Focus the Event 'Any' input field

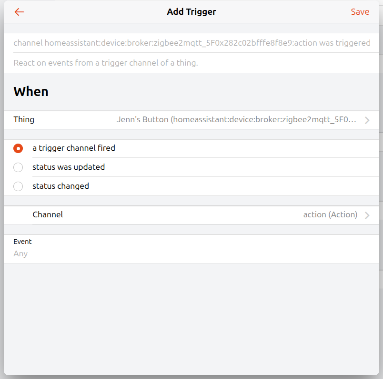(x=191, y=253)
